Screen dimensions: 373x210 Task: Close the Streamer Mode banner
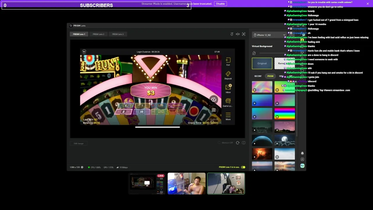tap(368, 4)
